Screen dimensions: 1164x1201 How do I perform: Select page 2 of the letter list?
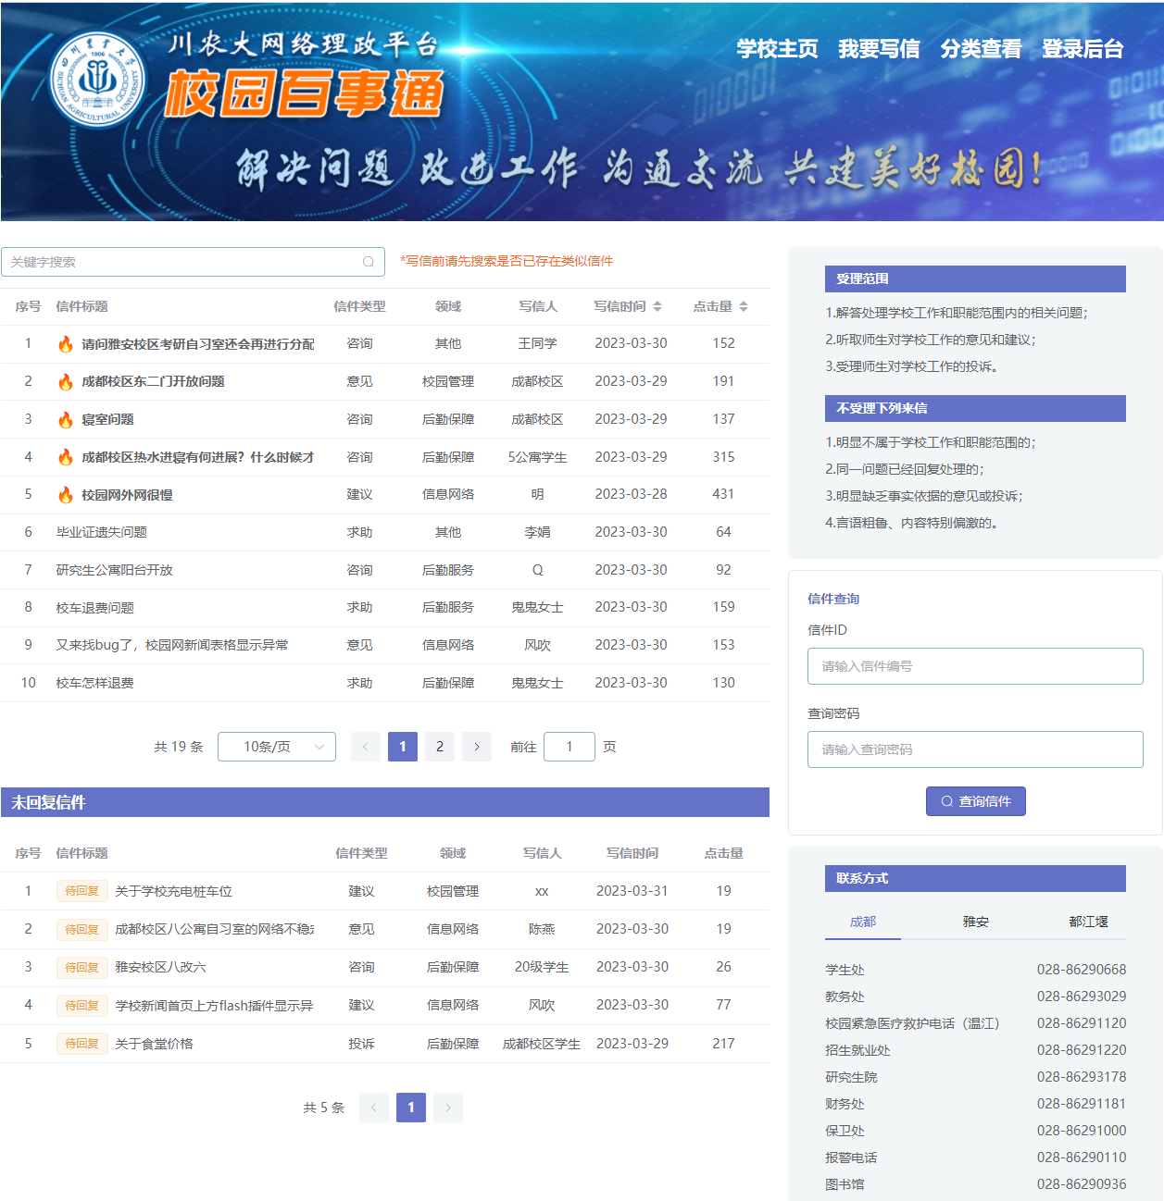pyautogui.click(x=439, y=746)
